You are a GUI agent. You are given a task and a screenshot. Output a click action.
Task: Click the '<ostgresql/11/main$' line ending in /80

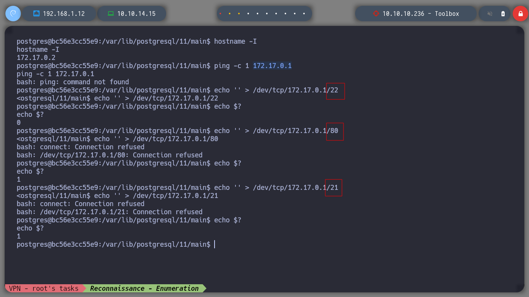[117, 139]
